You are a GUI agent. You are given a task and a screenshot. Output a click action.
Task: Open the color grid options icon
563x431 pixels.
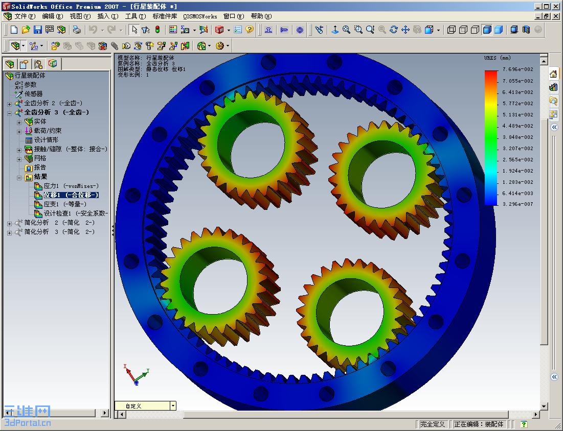tap(173, 30)
